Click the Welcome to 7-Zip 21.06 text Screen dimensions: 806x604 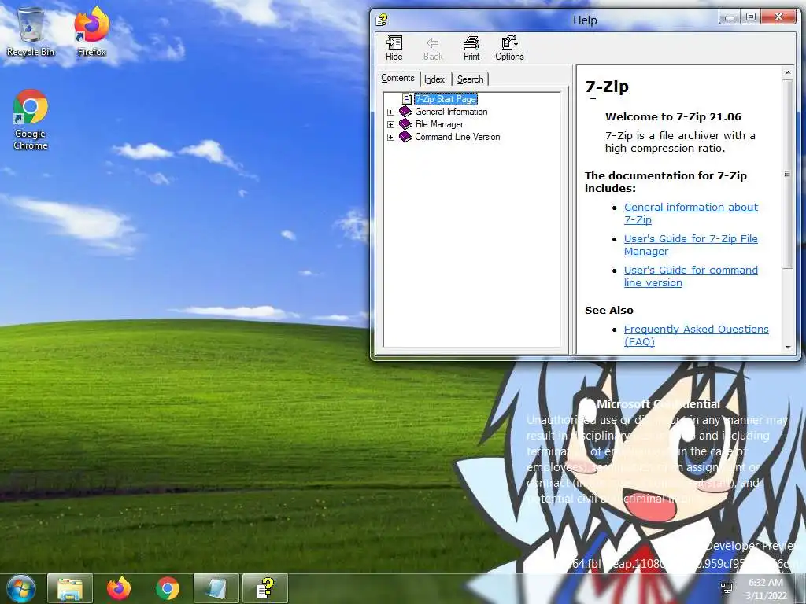673,116
